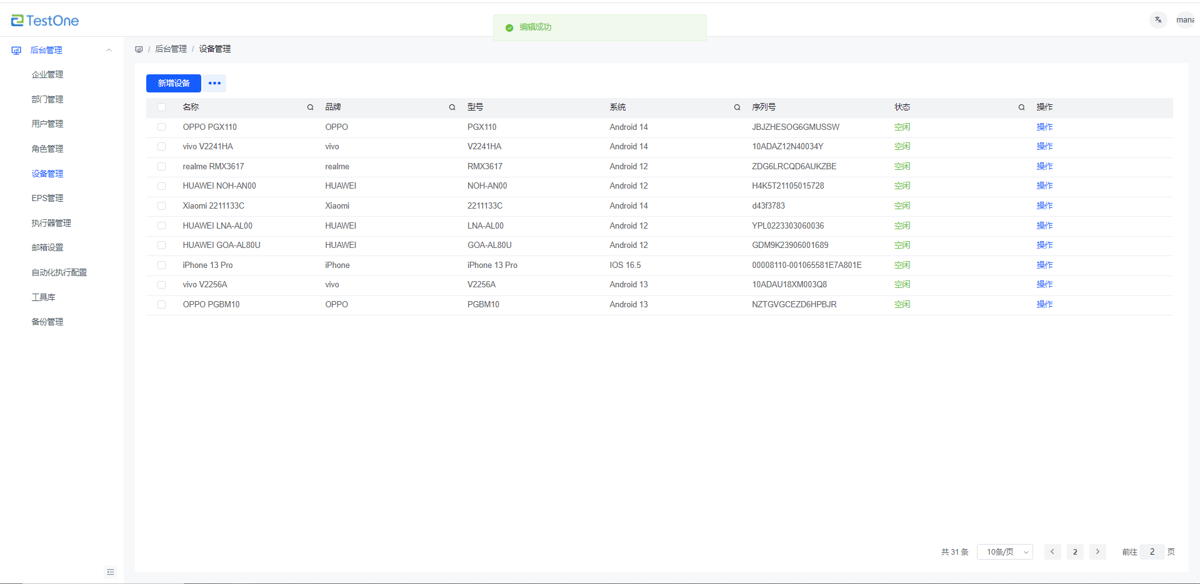
Task: Click the 新增设备 button
Action: click(x=174, y=83)
